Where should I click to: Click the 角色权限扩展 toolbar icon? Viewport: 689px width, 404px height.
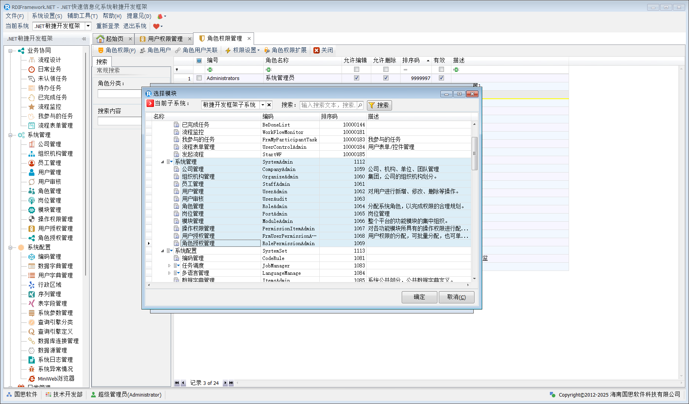[x=267, y=50]
